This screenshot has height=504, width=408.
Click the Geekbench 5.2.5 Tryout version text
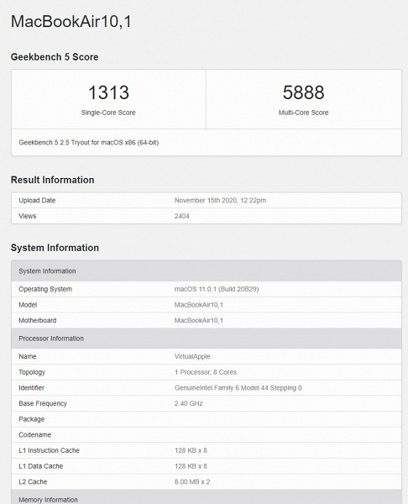coord(89,143)
